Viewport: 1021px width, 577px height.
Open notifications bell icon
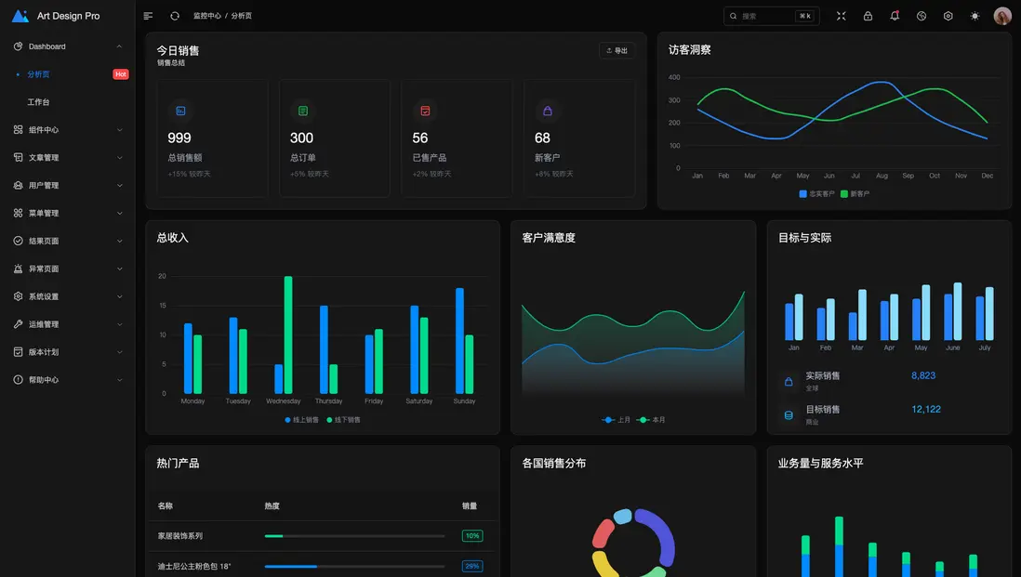895,16
